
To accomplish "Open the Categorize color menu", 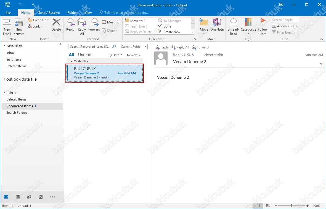I will click(x=248, y=27).
